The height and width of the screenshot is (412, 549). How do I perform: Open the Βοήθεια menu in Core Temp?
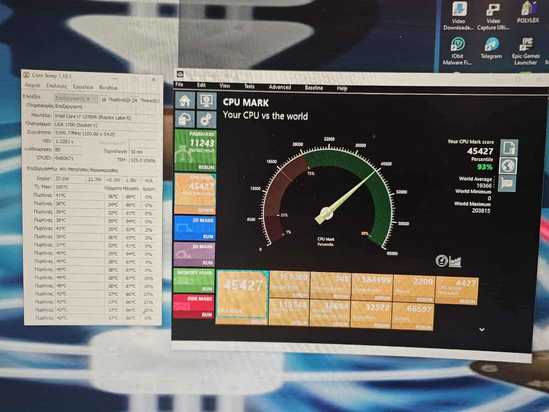[108, 88]
